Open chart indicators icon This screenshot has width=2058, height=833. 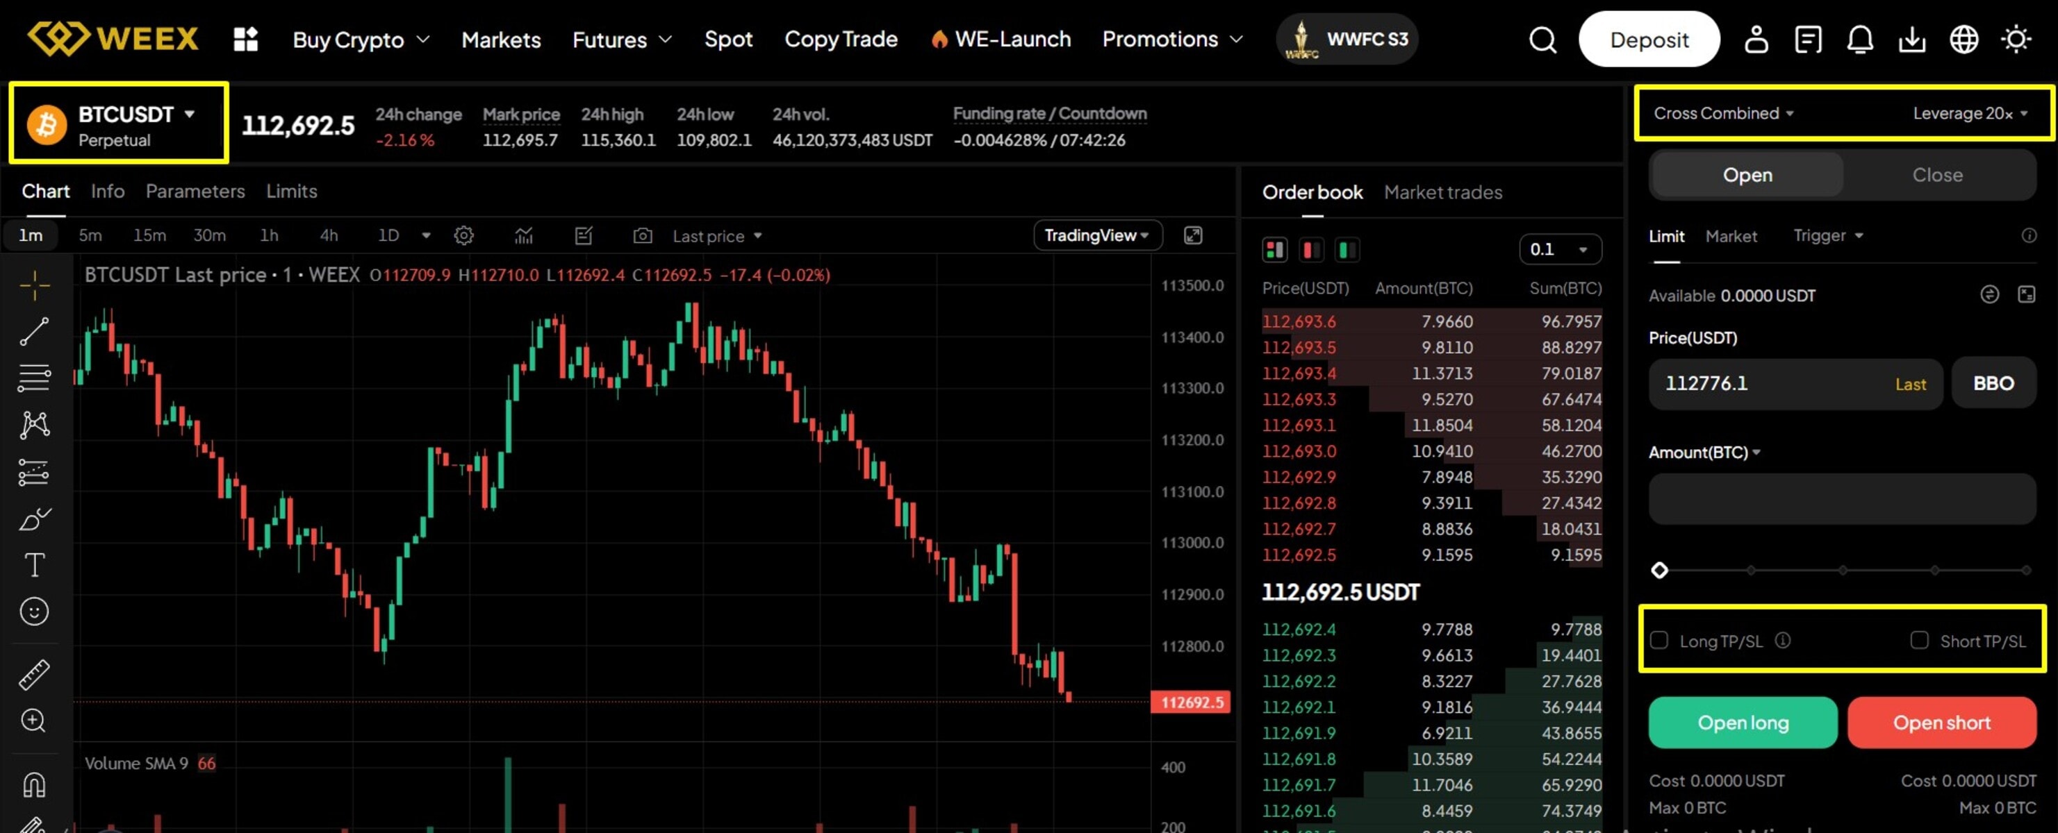(x=523, y=235)
